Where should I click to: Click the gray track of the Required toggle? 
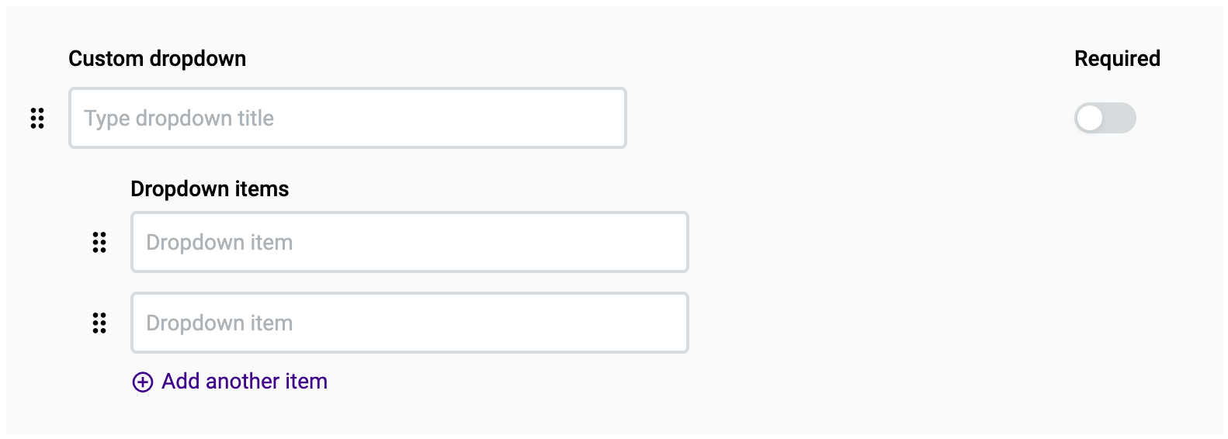click(1119, 118)
